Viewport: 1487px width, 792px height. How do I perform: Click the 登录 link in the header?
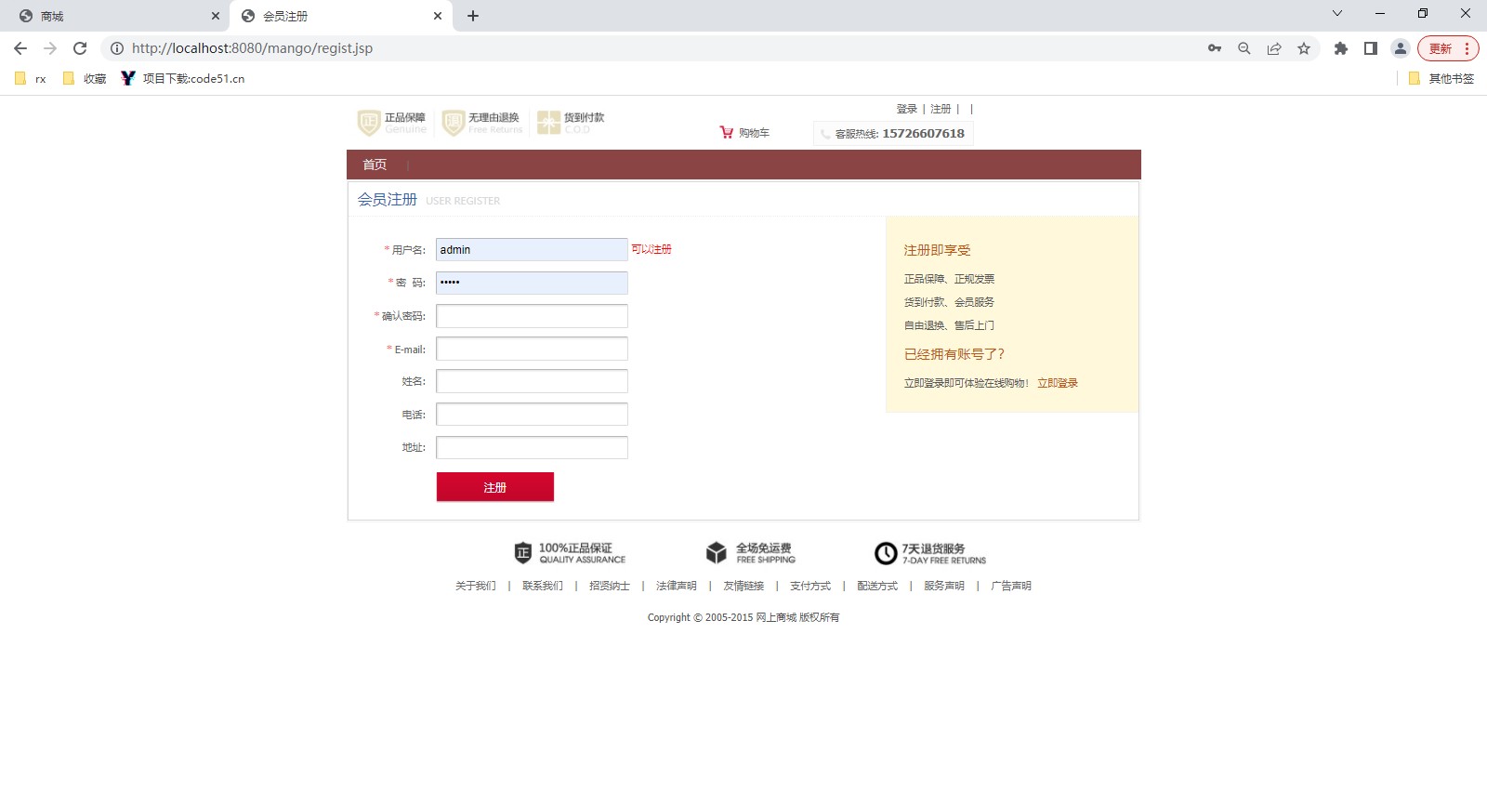coord(906,109)
